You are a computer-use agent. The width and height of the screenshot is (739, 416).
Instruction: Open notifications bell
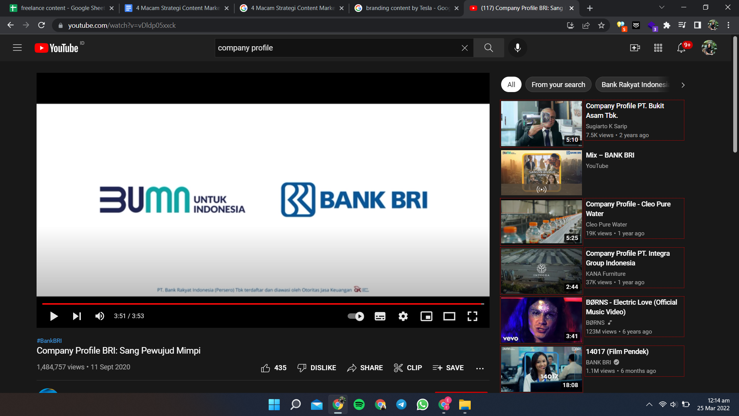(x=681, y=48)
